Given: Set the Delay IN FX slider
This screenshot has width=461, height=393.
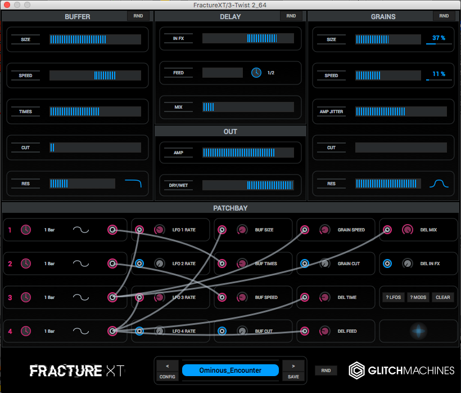Looking at the screenshot, I should tap(248, 38).
